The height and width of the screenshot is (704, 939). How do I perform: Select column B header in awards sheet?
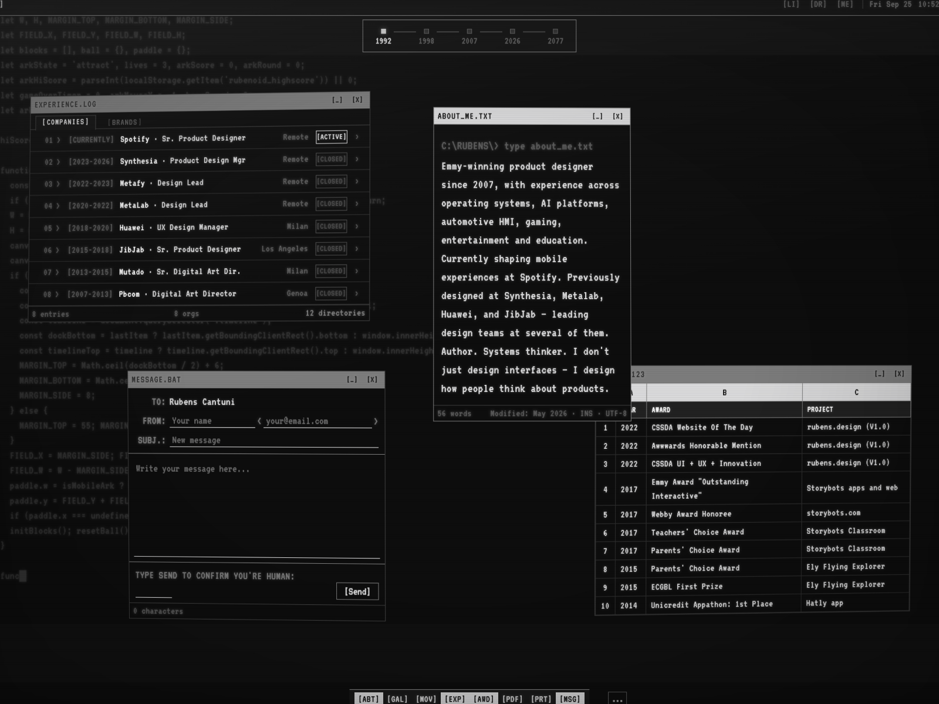[724, 392]
